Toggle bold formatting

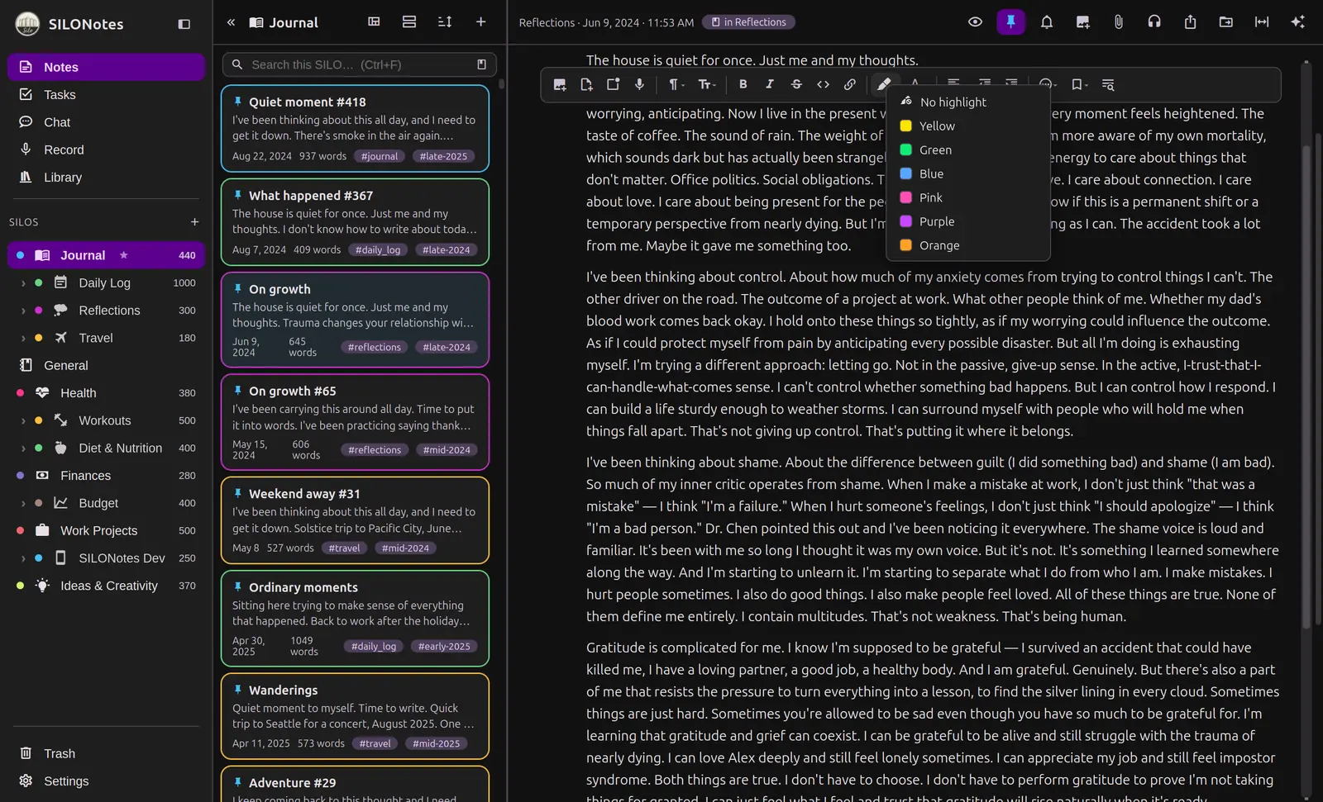pos(743,84)
